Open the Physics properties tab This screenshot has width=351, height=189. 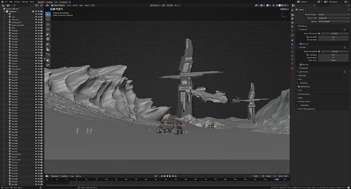292,52
